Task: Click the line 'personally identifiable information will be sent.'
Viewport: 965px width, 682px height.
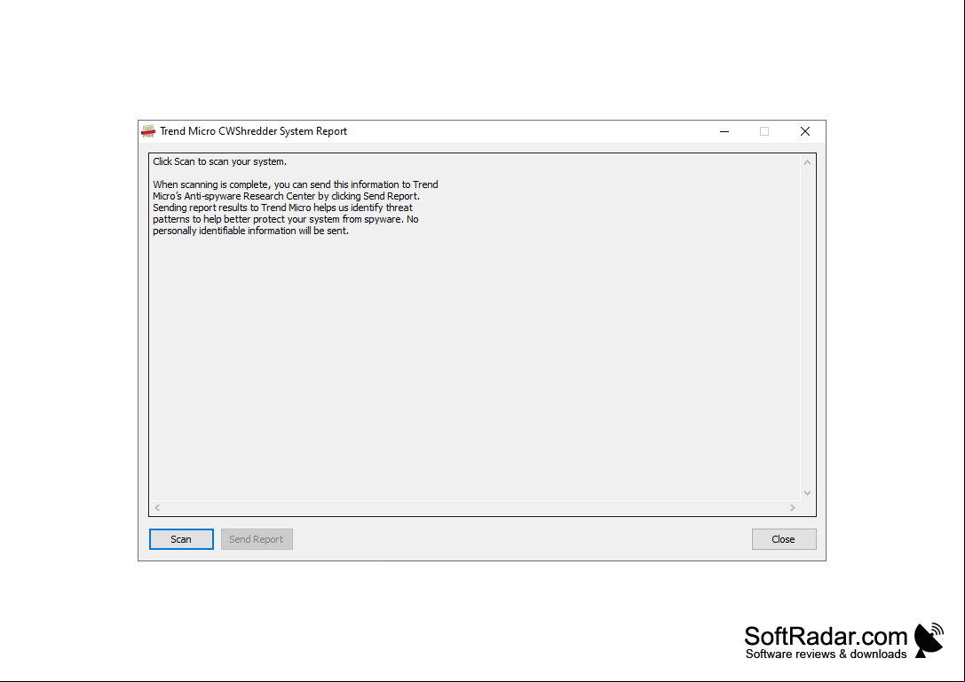Action: 250,231
